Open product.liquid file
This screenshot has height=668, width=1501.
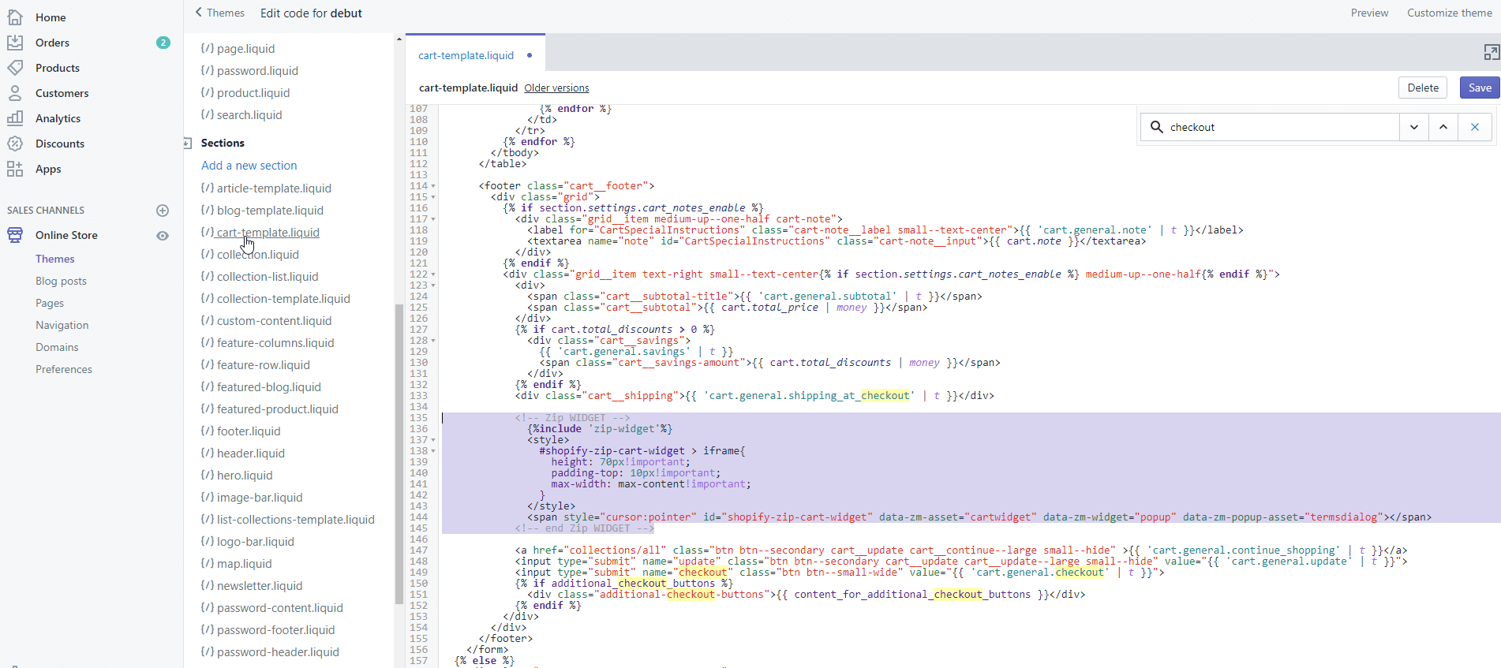tap(253, 93)
